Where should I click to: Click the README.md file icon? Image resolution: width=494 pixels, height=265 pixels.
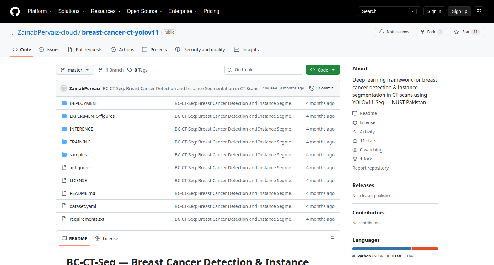(x=64, y=193)
